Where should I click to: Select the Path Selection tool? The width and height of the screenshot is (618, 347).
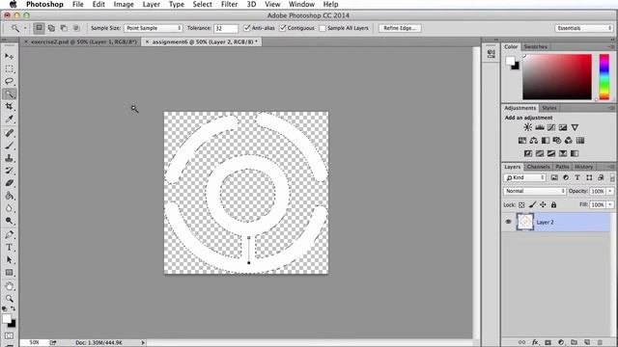point(9,260)
